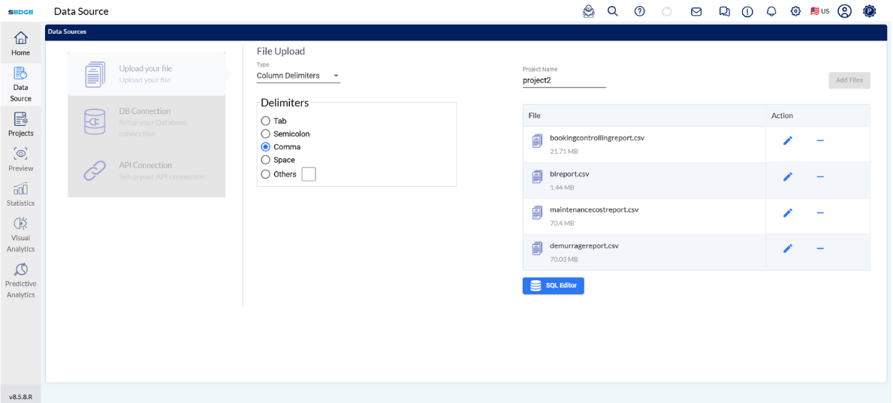893x403 pixels.
Task: Open the notifications bell
Action: tap(771, 11)
